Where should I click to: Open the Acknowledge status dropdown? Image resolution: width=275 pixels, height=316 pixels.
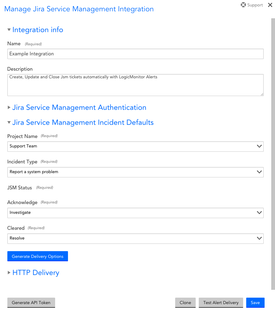click(135, 213)
